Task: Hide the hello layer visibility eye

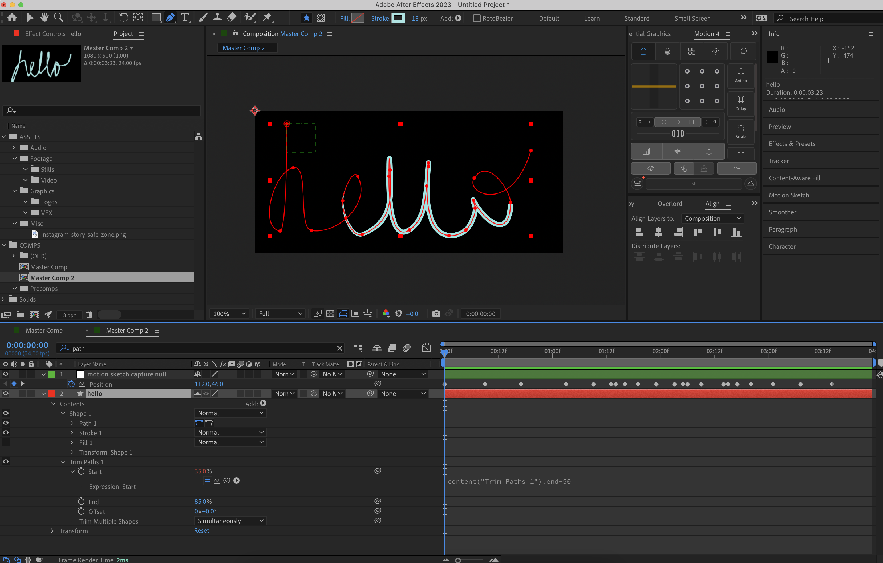Action: point(5,394)
